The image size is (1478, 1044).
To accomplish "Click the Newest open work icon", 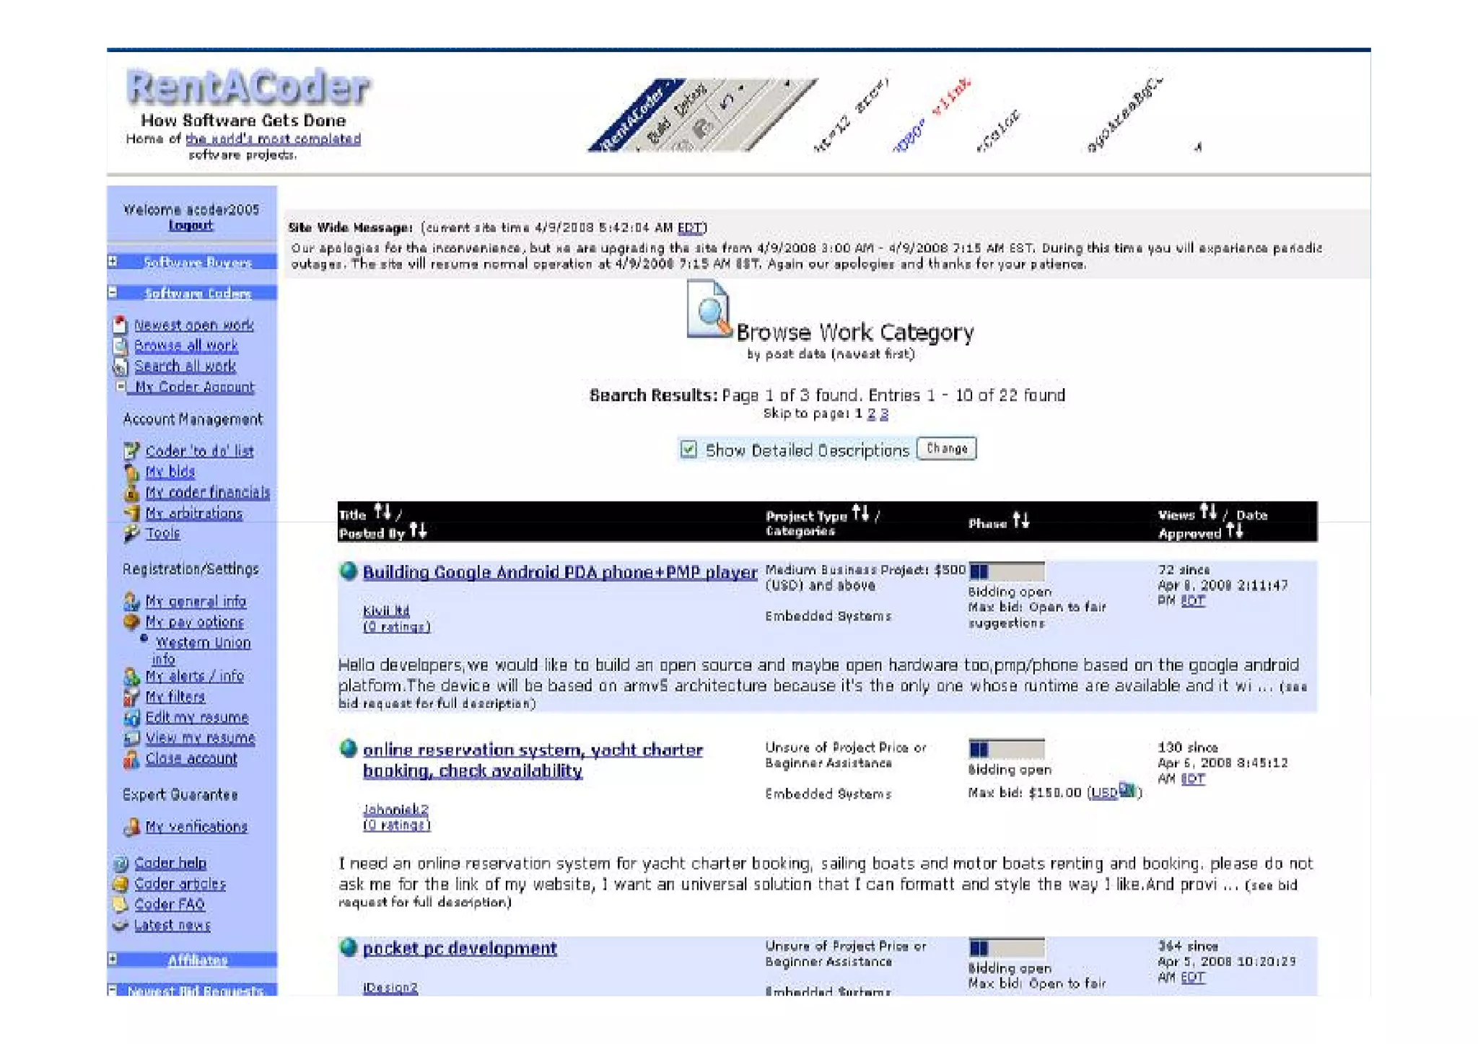I will (x=121, y=325).
